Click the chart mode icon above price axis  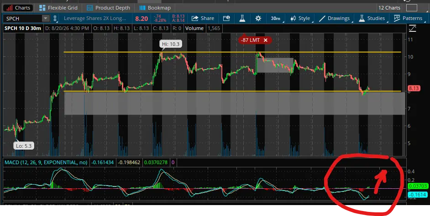tap(413, 28)
